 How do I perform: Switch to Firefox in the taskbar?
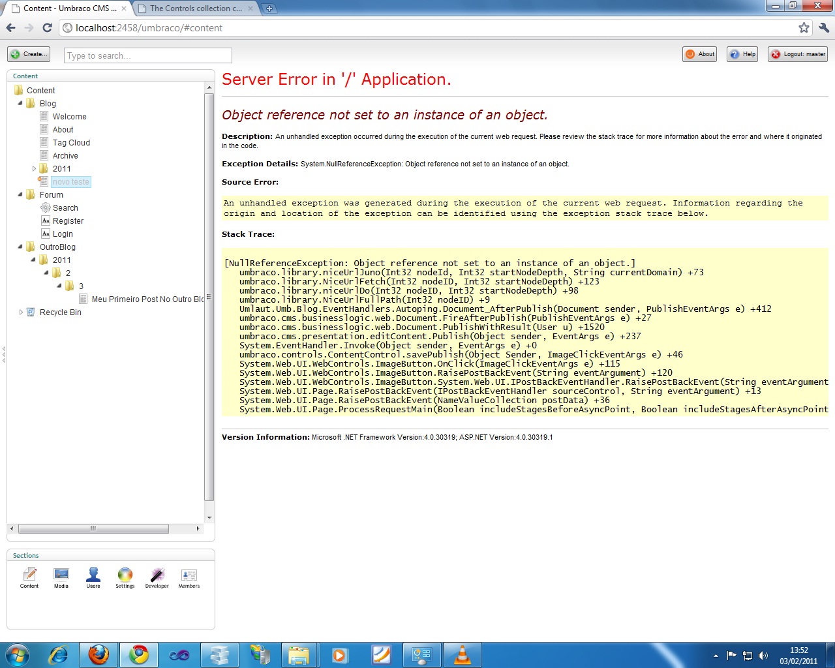click(99, 655)
